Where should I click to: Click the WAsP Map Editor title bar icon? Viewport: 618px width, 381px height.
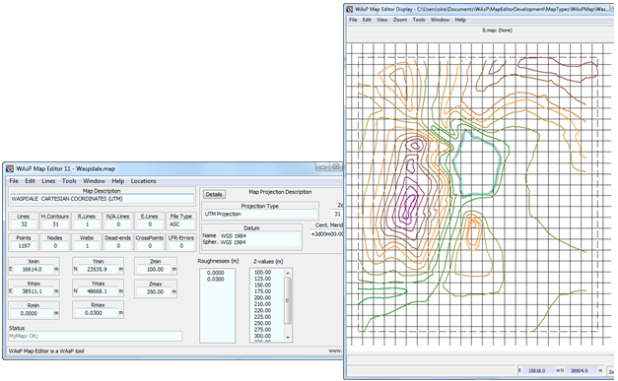pyautogui.click(x=10, y=169)
